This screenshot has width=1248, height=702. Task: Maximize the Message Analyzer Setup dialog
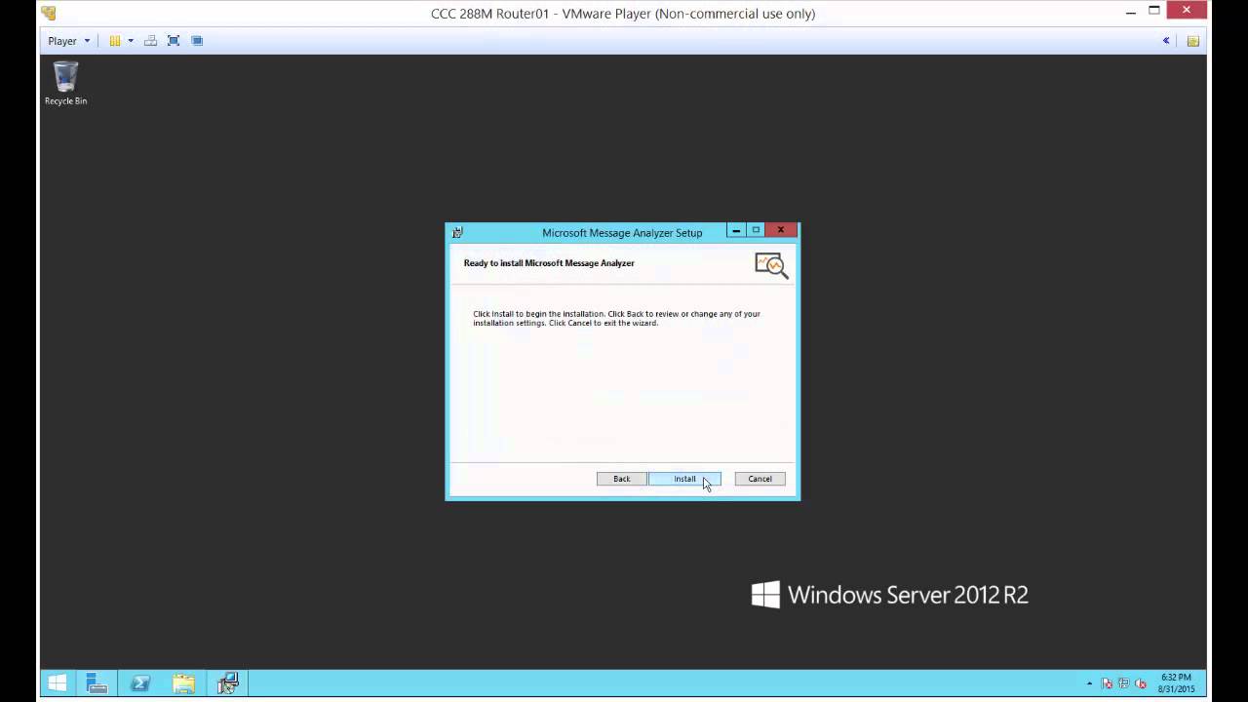click(x=756, y=231)
